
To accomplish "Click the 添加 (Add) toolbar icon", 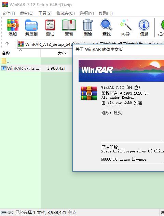I will [x=13, y=25].
